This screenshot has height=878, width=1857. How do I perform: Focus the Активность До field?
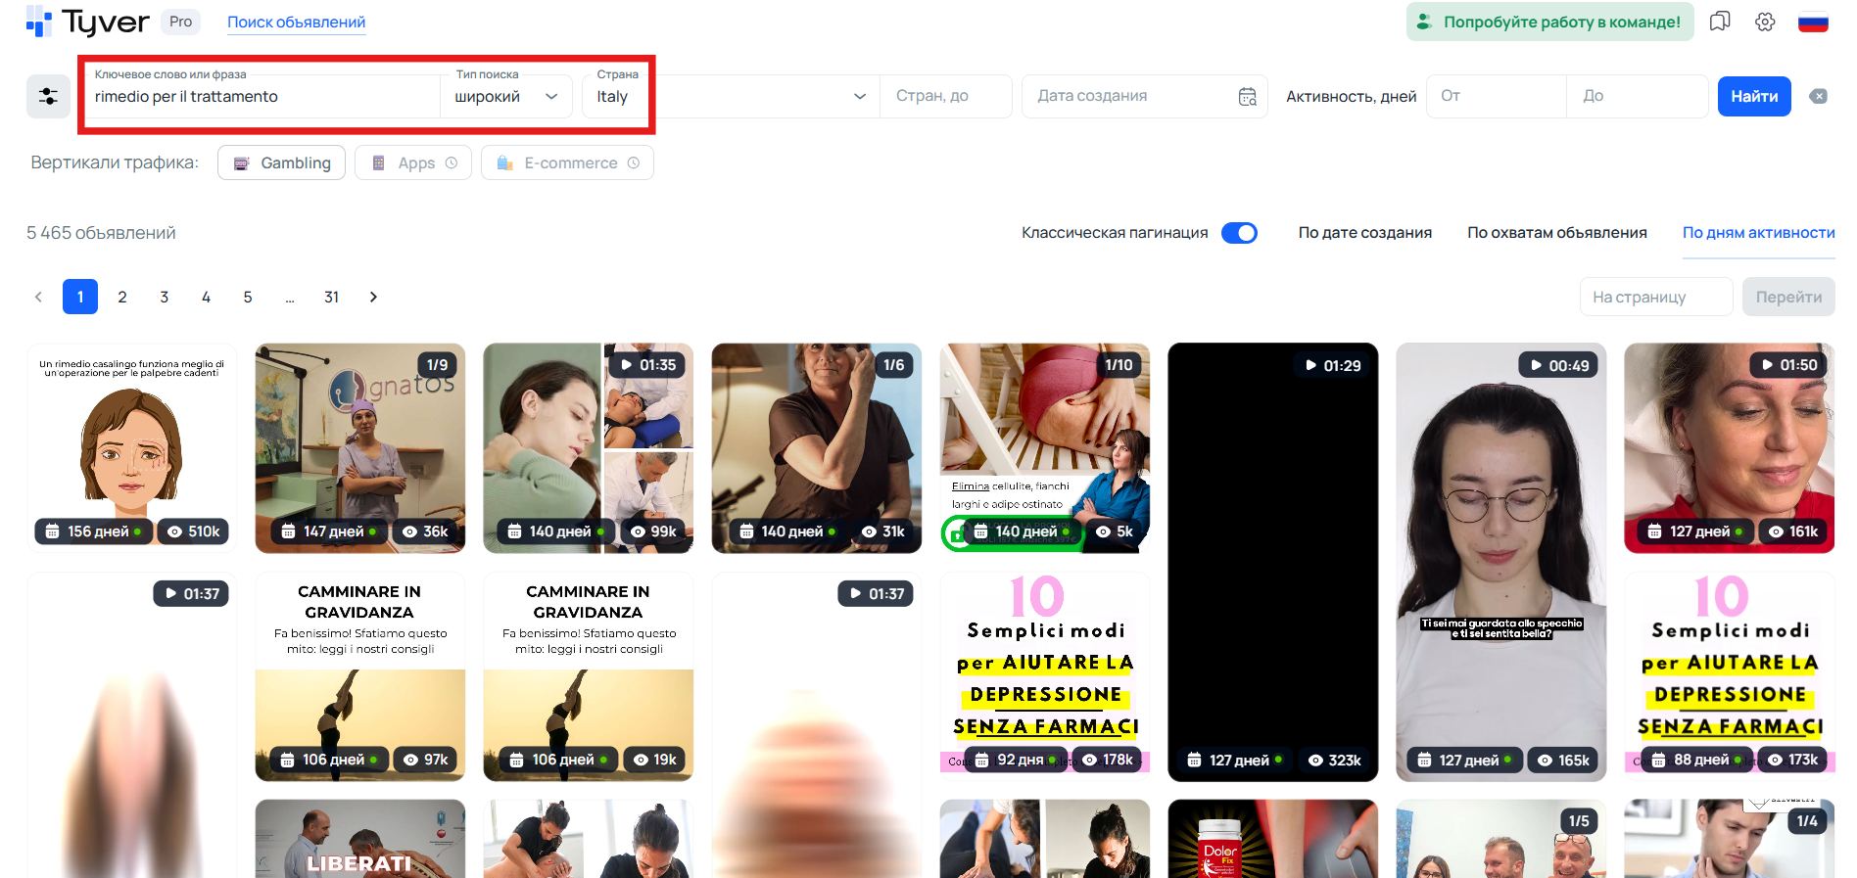1638,96
